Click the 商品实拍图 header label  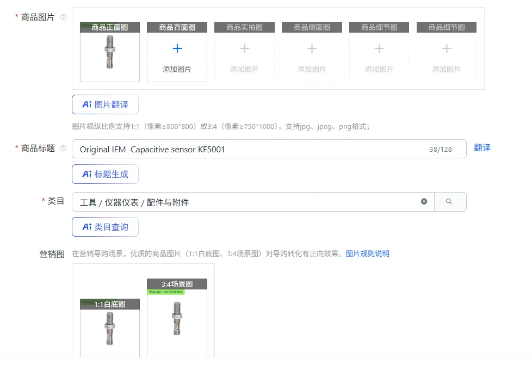point(245,27)
